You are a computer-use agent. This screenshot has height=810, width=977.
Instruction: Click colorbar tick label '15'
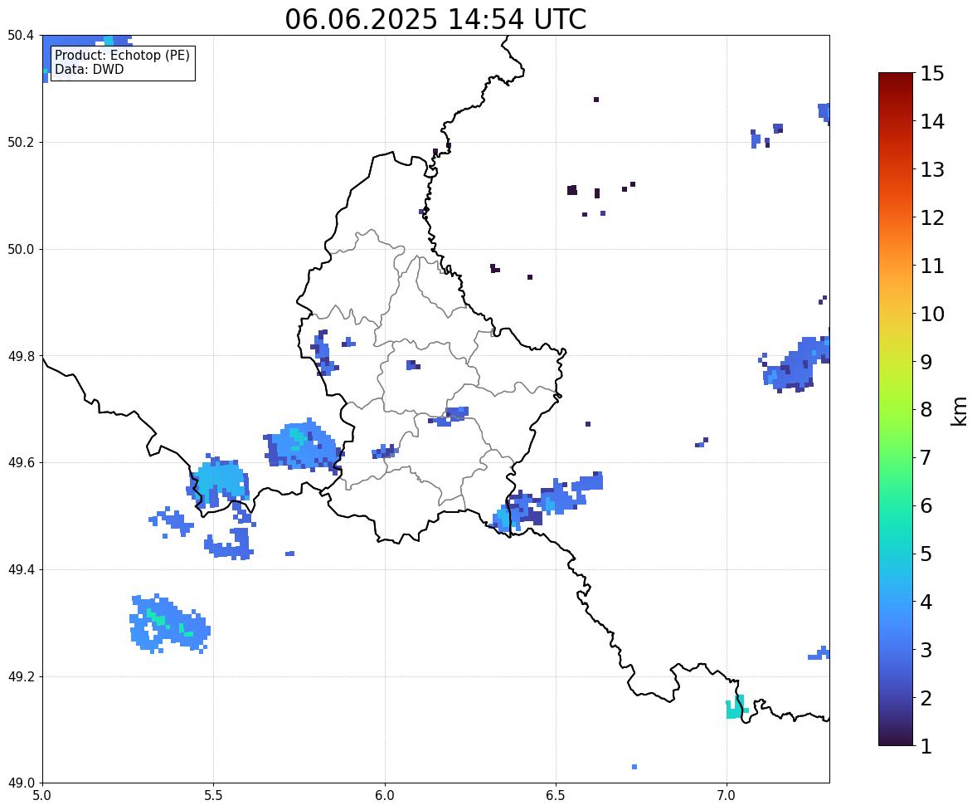tap(931, 74)
